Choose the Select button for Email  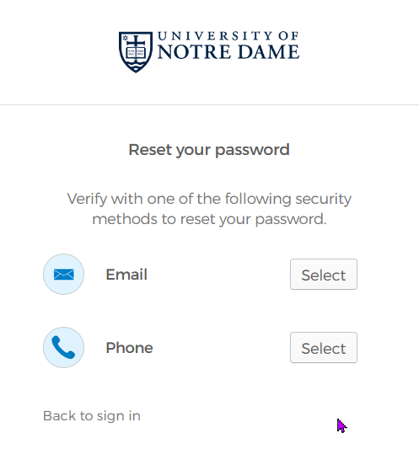coord(324,275)
